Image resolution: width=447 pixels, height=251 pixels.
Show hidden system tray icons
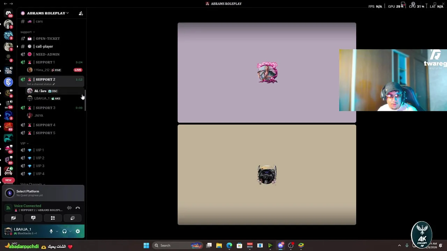pyautogui.click(x=400, y=245)
